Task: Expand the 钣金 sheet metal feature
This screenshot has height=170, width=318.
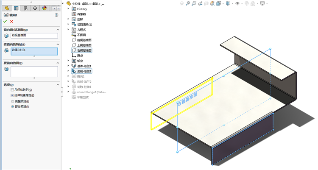Action: tap(68, 61)
